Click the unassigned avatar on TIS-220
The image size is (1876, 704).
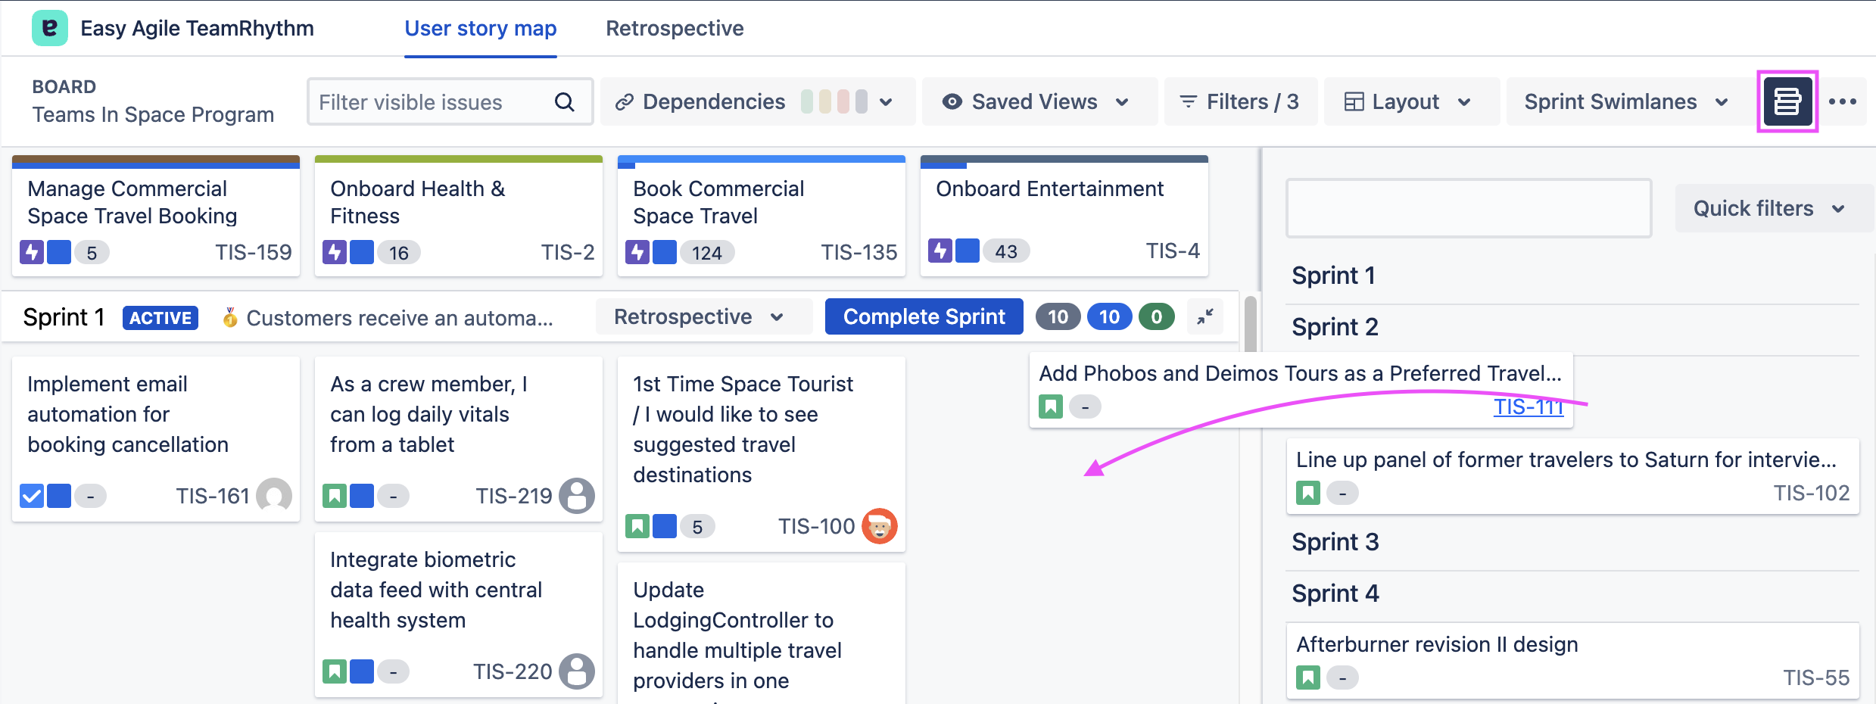(577, 671)
